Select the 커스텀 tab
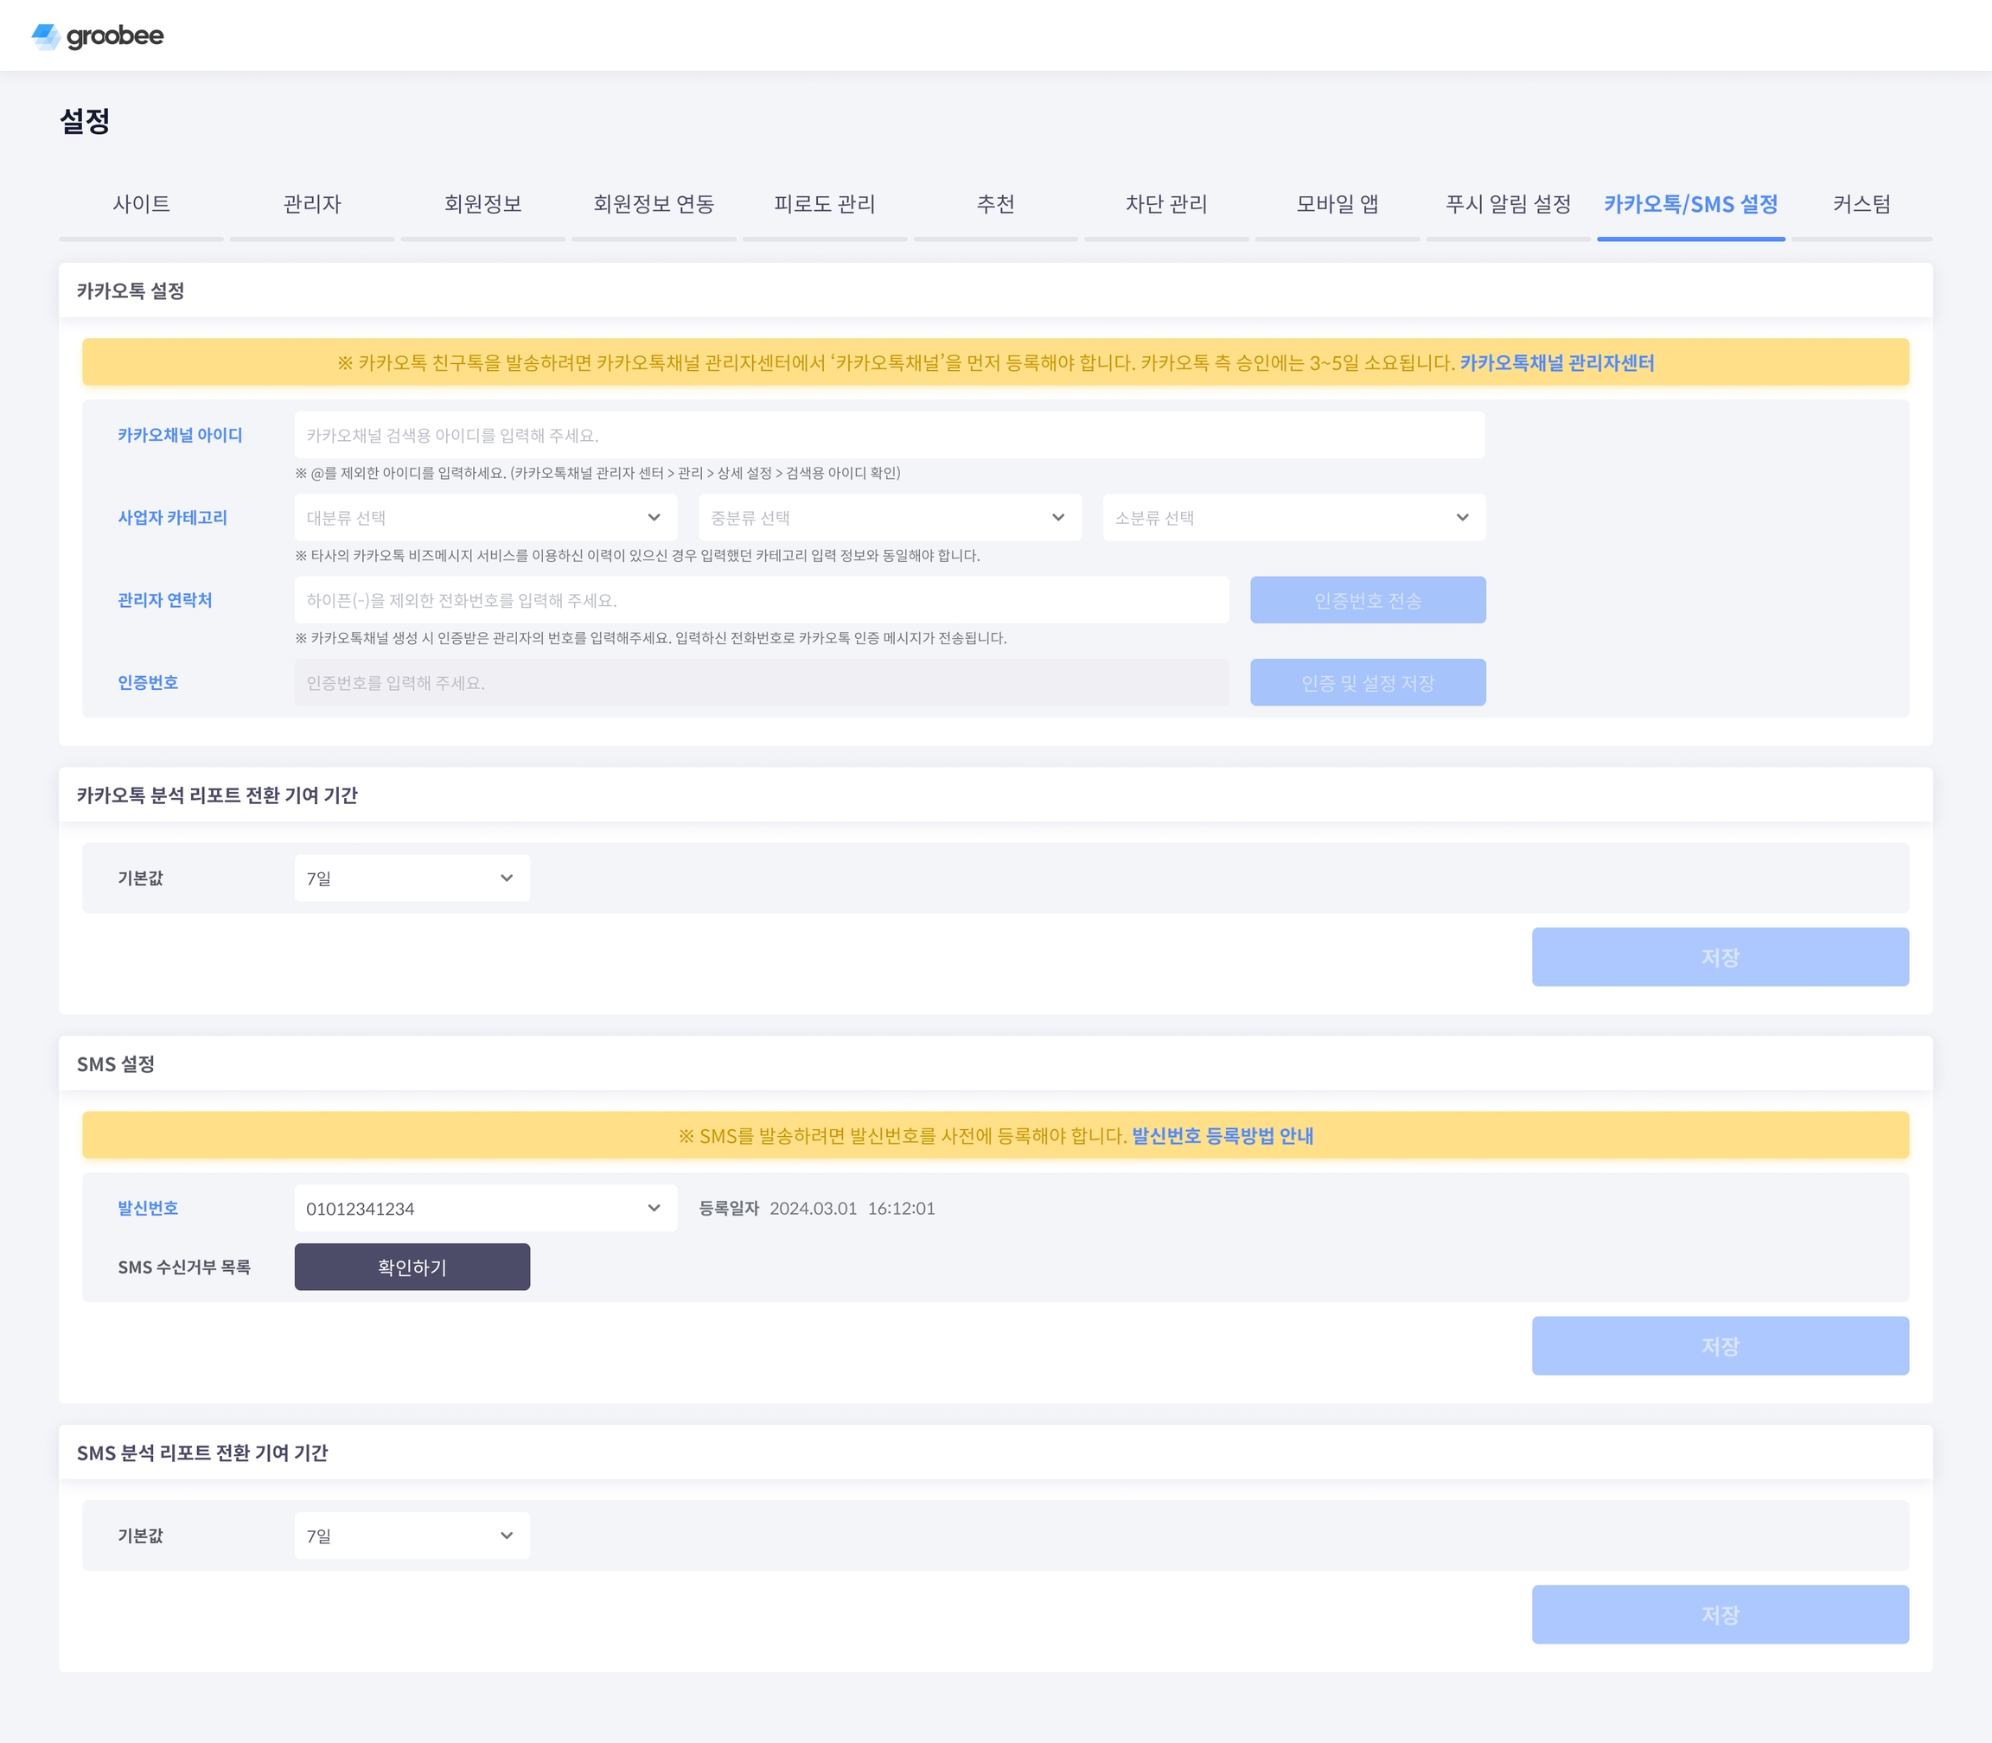 click(1861, 204)
